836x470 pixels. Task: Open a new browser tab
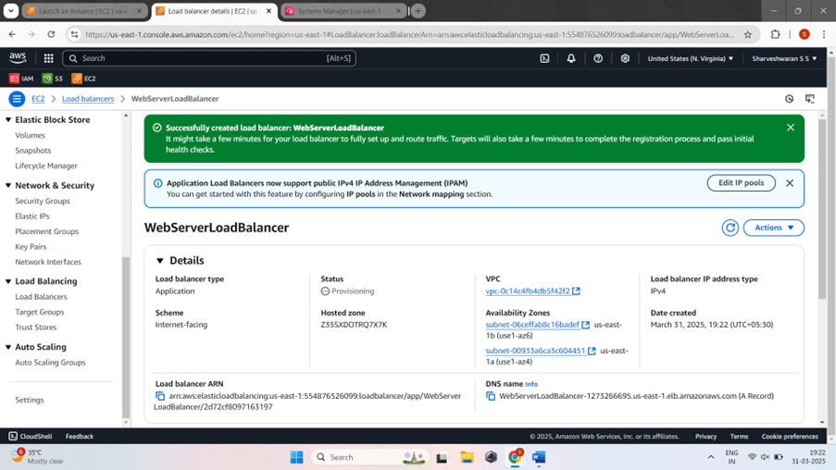point(418,11)
